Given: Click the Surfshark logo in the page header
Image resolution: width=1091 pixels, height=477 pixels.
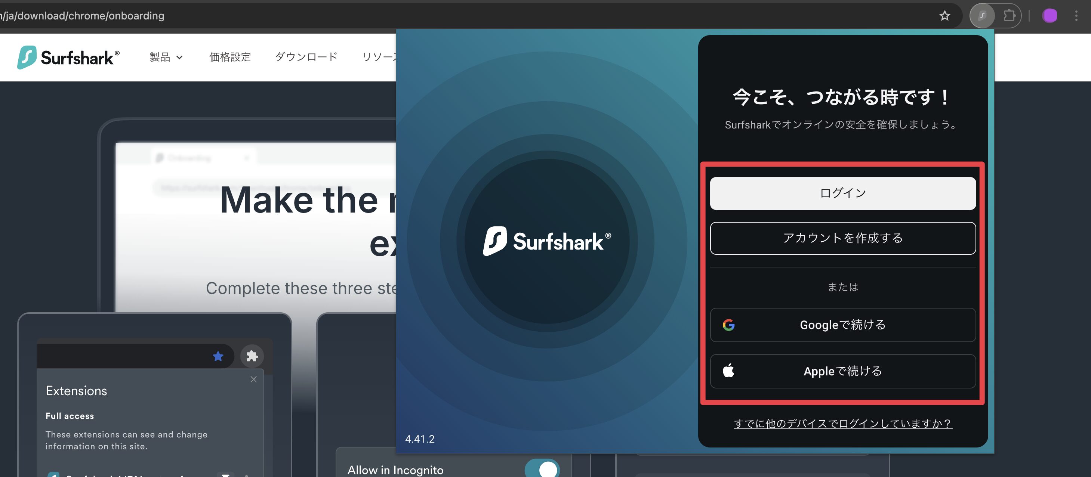Looking at the screenshot, I should (68, 57).
